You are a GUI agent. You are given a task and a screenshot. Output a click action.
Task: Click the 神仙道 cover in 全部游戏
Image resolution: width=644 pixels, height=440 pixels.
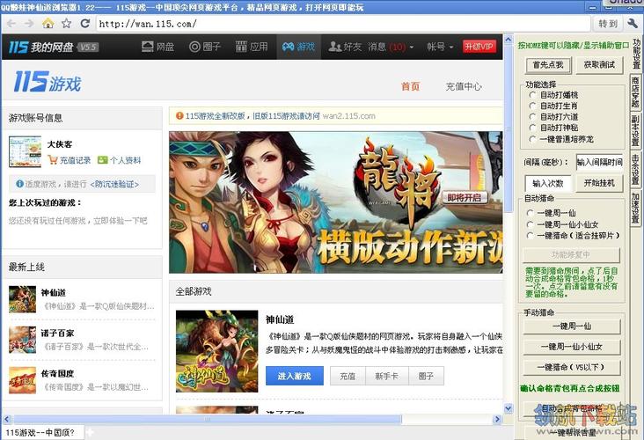(216, 351)
